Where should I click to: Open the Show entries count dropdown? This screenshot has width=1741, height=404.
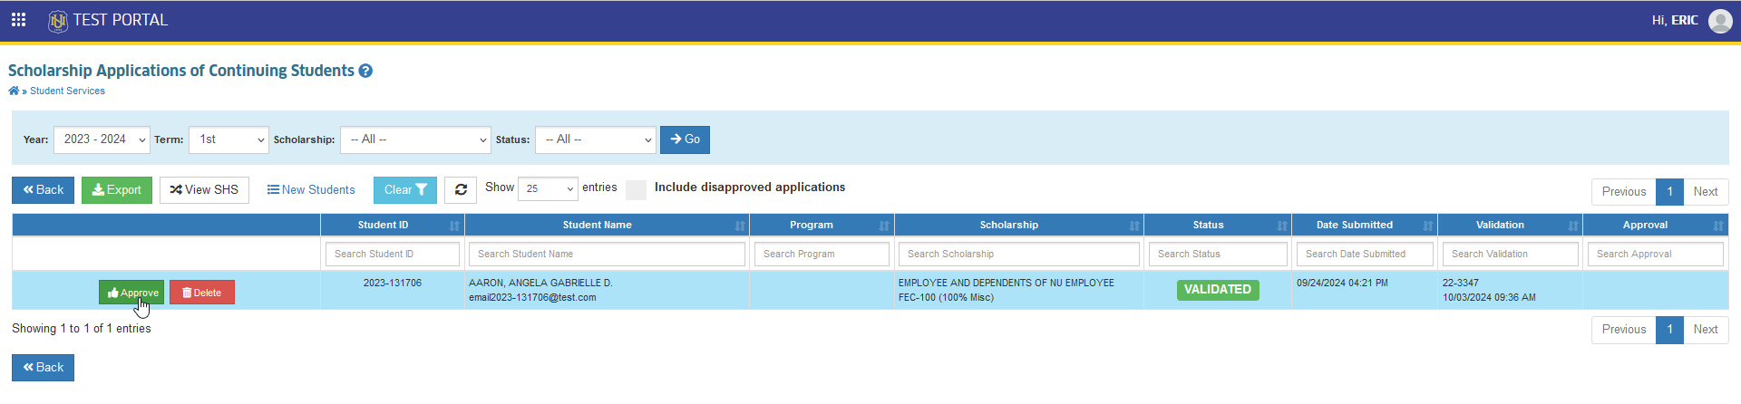(548, 188)
